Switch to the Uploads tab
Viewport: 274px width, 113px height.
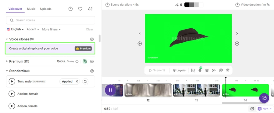(46, 9)
